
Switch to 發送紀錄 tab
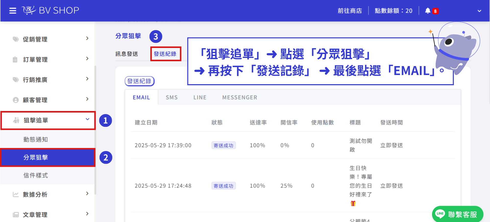pyautogui.click(x=165, y=54)
